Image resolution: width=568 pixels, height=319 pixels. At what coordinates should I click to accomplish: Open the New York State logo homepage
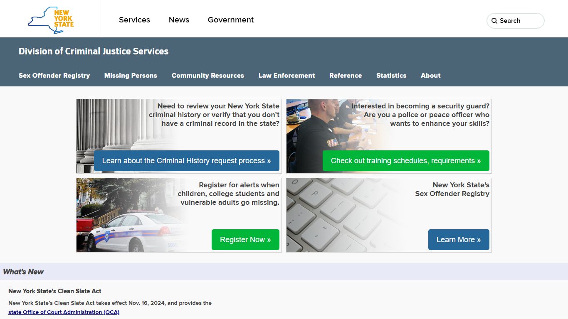point(51,20)
